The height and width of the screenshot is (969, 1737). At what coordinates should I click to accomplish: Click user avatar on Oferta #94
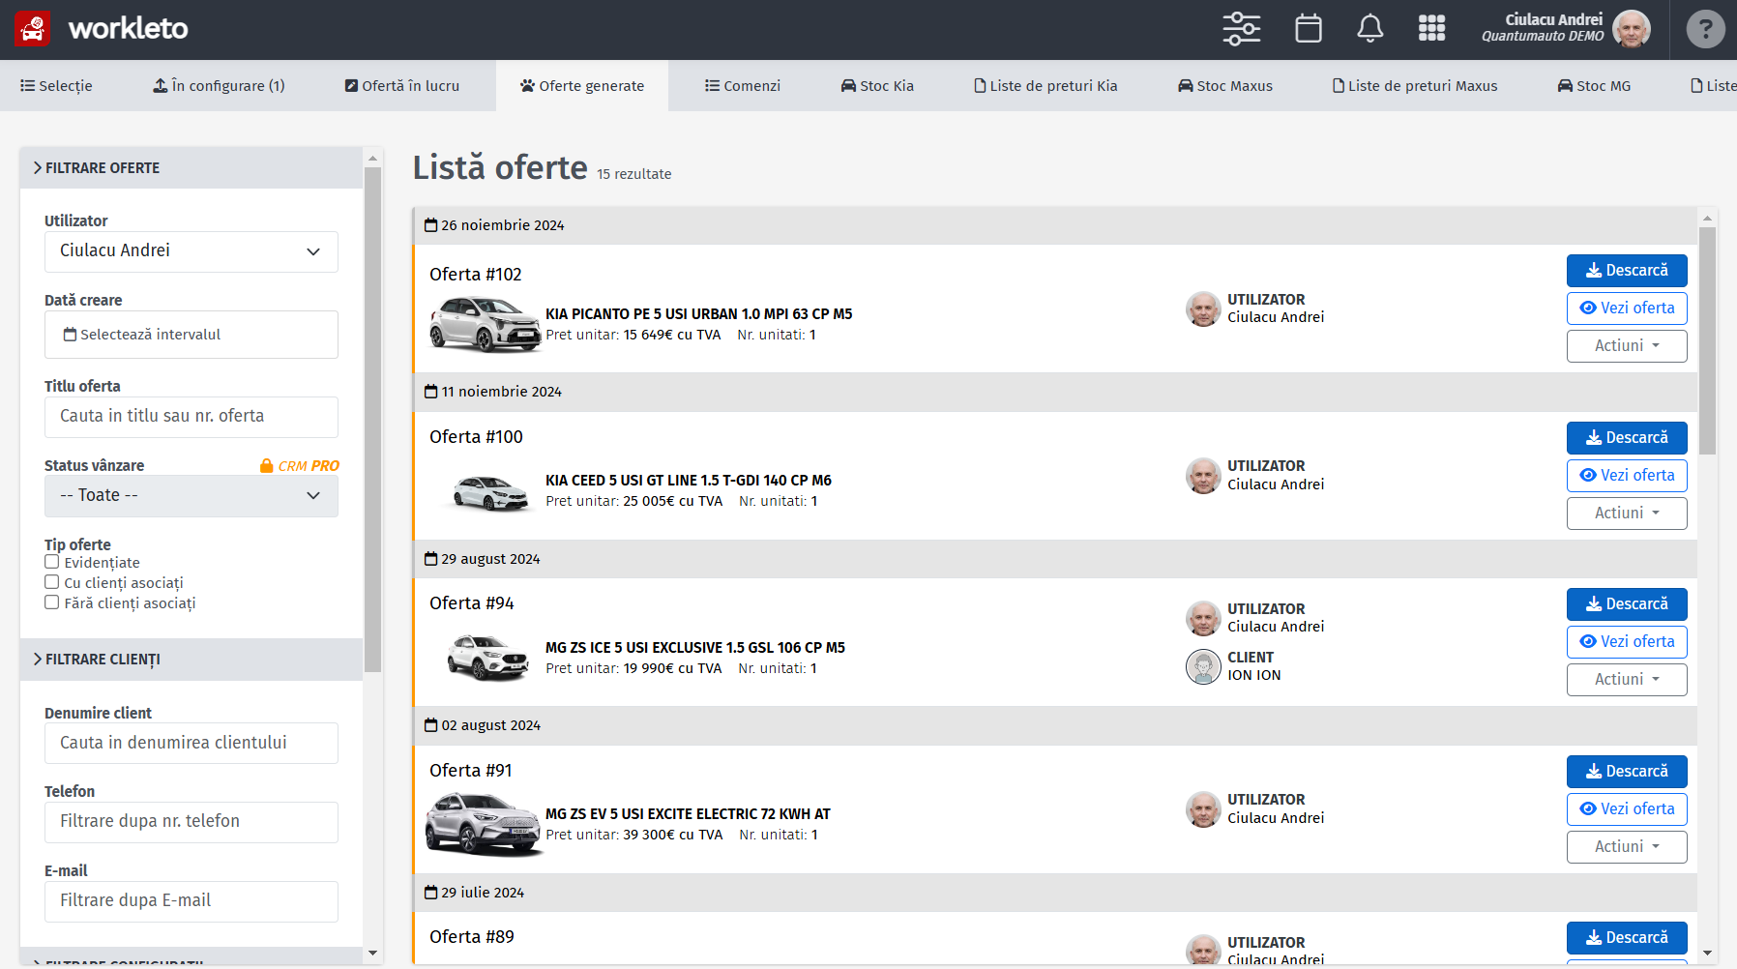click(x=1203, y=619)
